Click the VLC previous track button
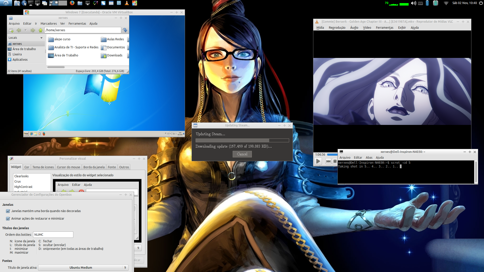 328,161
